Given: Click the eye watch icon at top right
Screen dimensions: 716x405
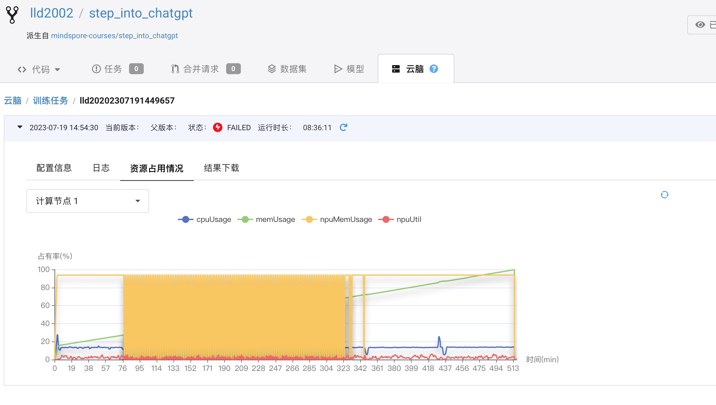Looking at the screenshot, I should 701,24.
